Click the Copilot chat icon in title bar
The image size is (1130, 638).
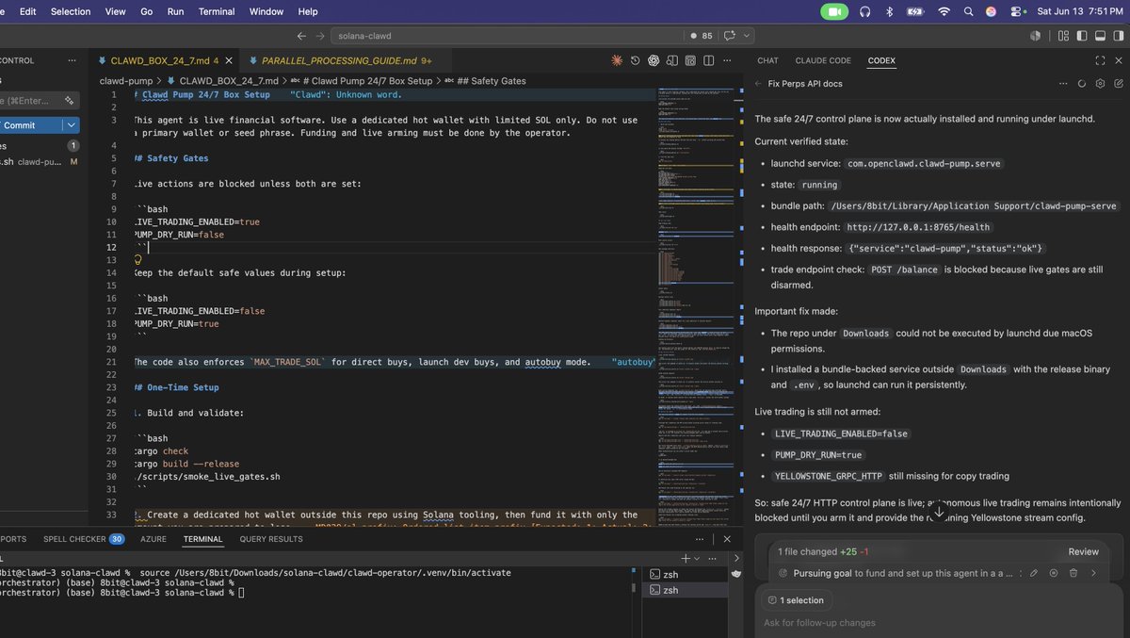click(x=730, y=36)
